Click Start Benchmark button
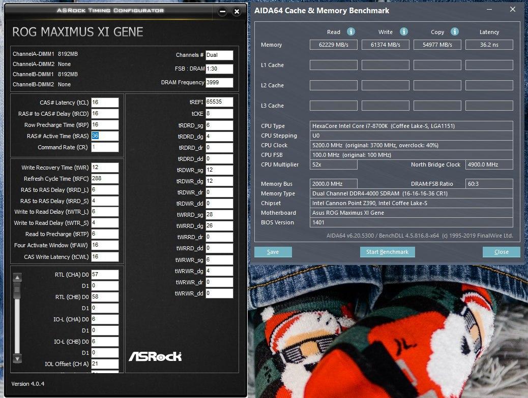This screenshot has width=528, height=398. point(387,252)
